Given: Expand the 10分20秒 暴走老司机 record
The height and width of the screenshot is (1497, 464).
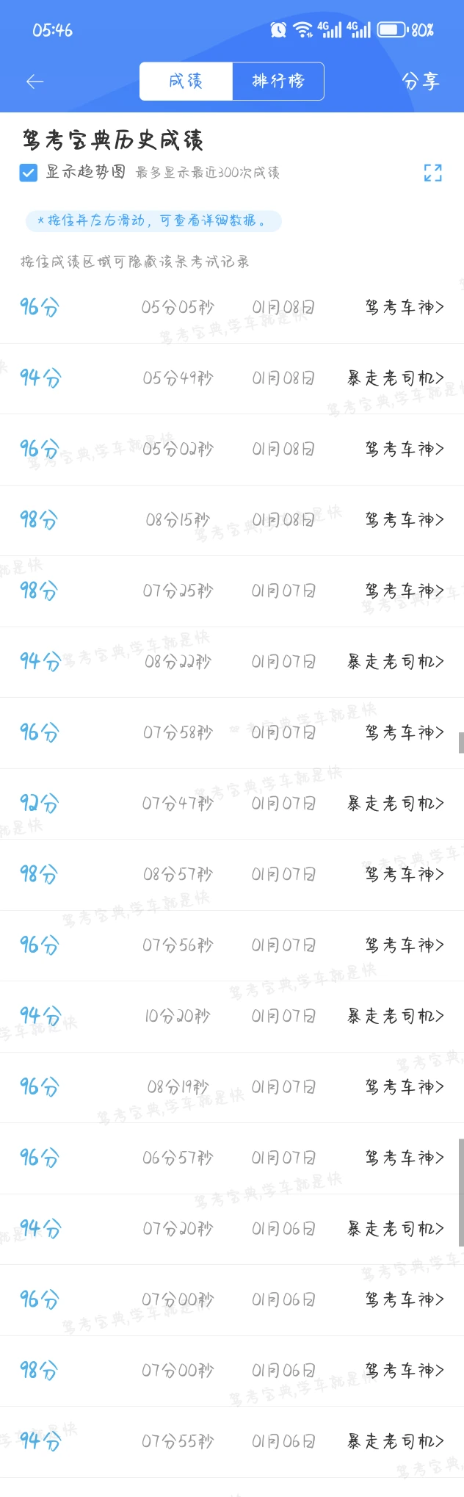Looking at the screenshot, I should (396, 1016).
